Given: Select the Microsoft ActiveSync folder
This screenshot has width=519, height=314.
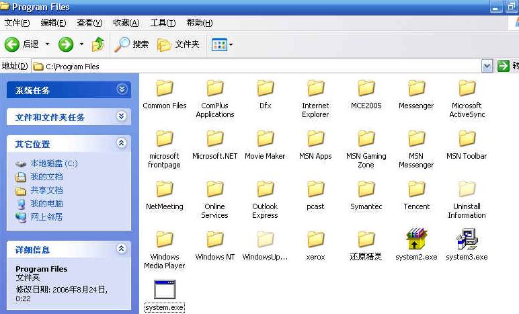Looking at the screenshot, I should [467, 99].
